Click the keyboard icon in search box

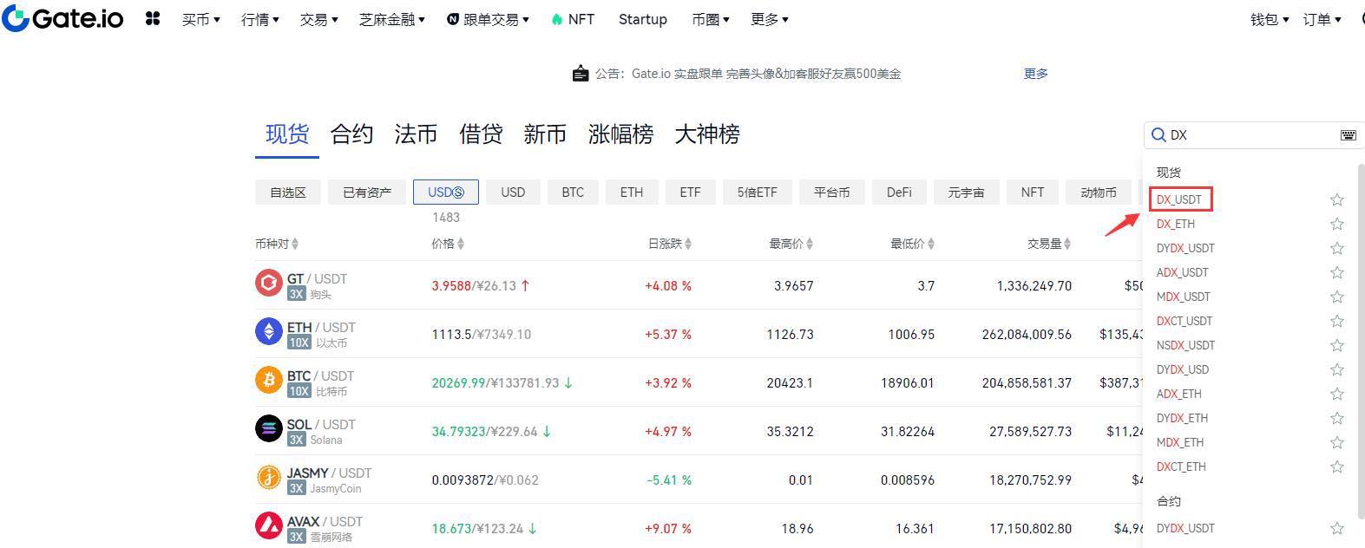tap(1348, 135)
